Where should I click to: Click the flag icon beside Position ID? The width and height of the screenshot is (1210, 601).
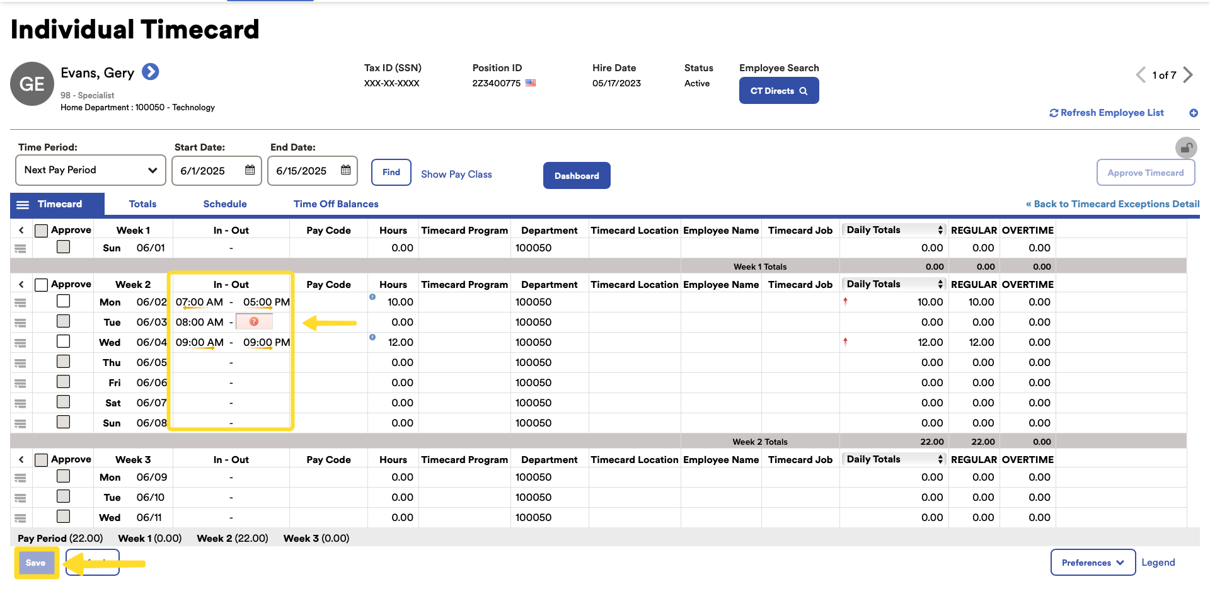[x=531, y=83]
